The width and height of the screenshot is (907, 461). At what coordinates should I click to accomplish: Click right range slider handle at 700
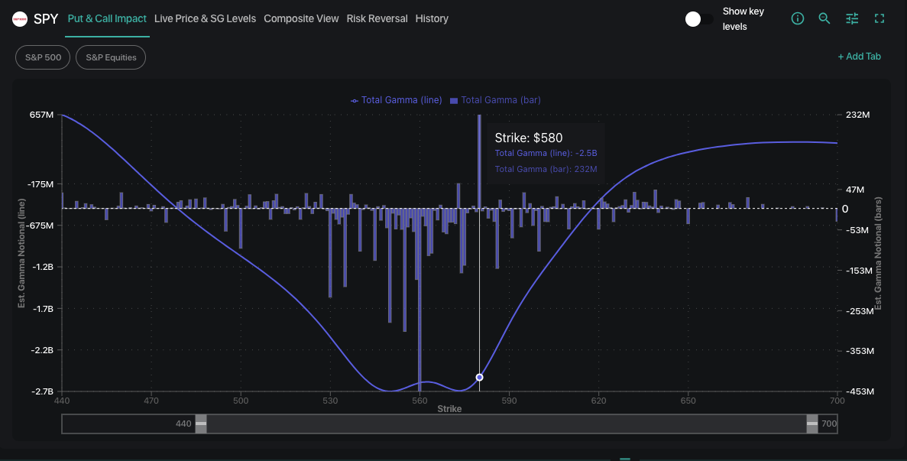tap(812, 424)
